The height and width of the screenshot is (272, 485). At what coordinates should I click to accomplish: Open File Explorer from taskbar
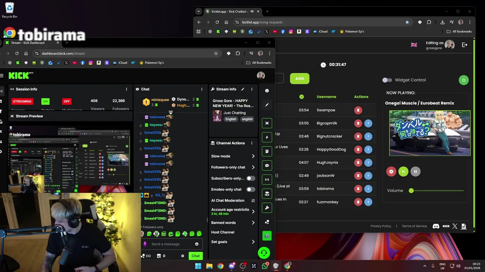click(x=209, y=266)
